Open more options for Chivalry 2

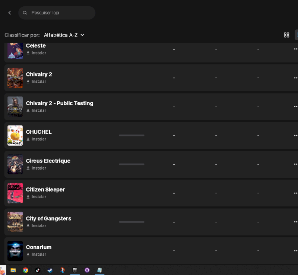tap(295, 78)
